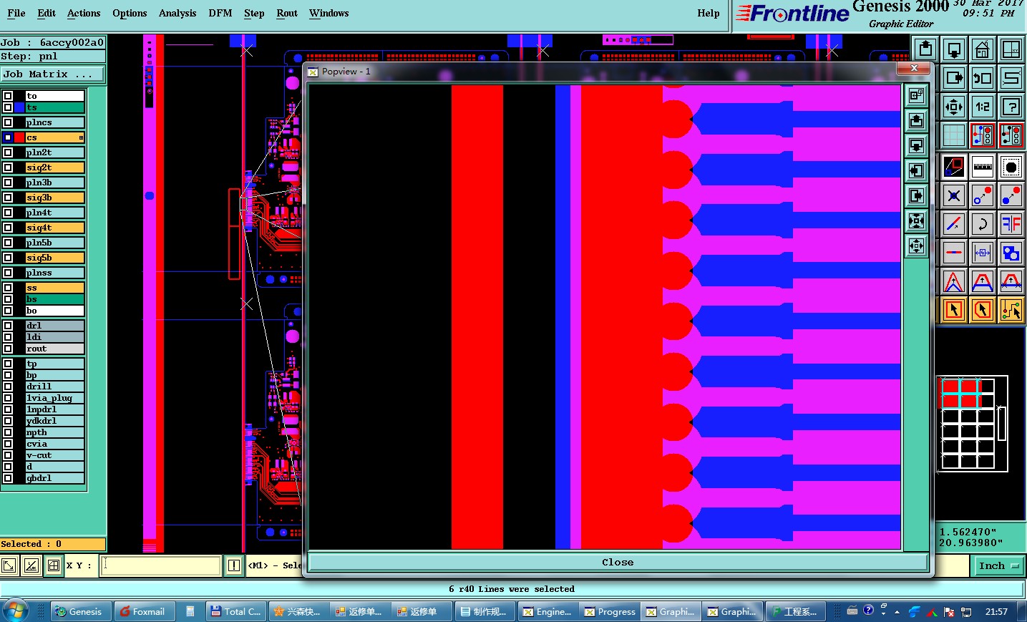The height and width of the screenshot is (622, 1027).
Task: Toggle the grid display icon
Action: coord(954,135)
